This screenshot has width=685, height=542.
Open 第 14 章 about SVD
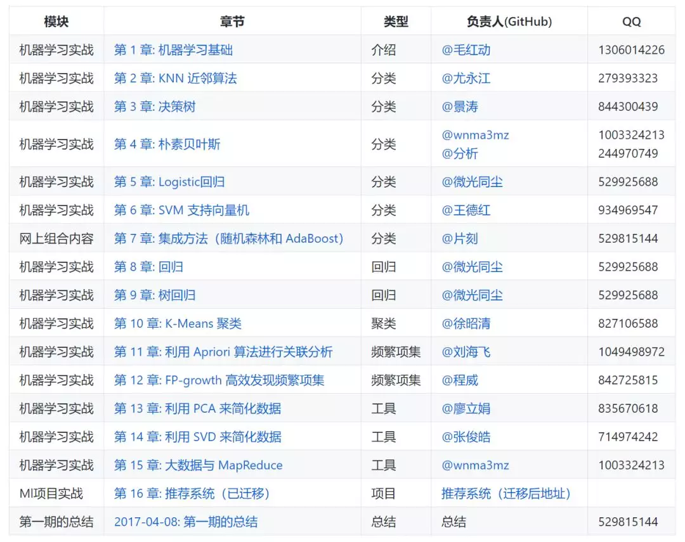pos(198,437)
